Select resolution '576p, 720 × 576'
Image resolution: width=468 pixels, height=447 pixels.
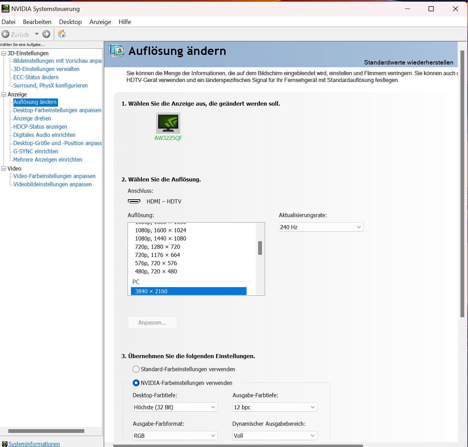tap(156, 263)
